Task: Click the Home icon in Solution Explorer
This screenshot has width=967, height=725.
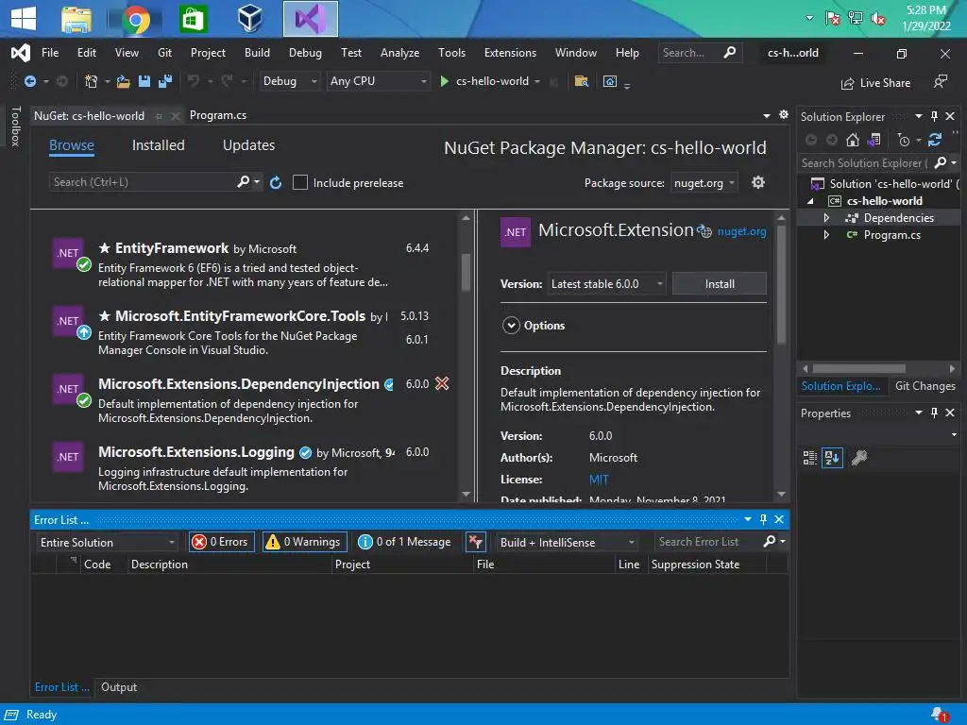Action: 853,140
